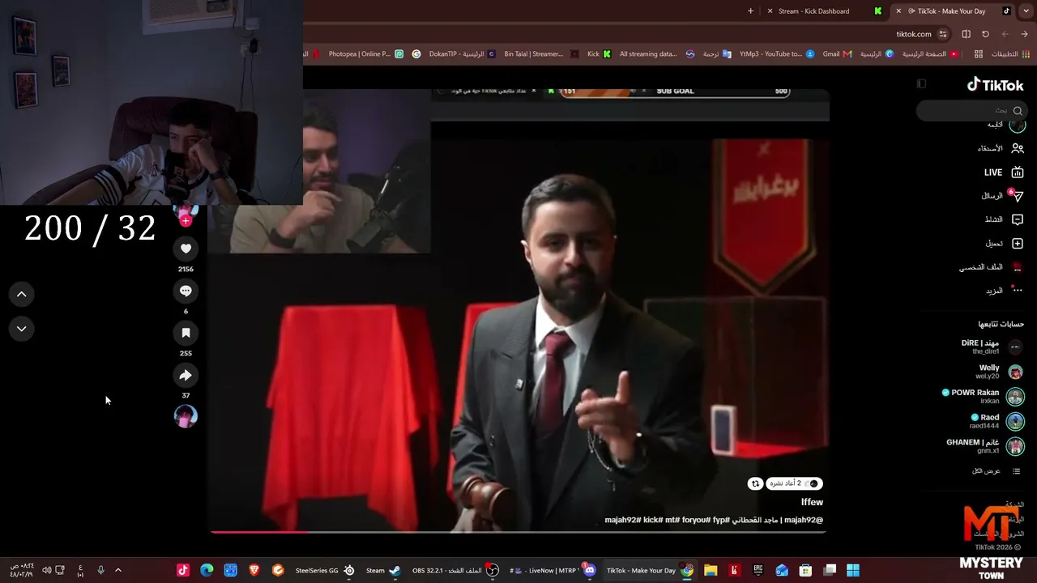
Task: Go to the previous video with the up arrow
Action: [x=22, y=295]
